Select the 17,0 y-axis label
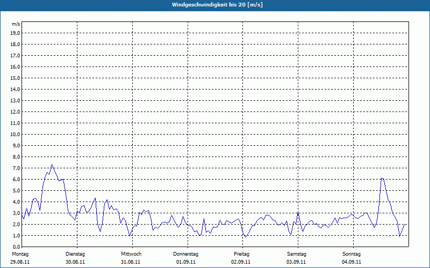Viewport: 430px width, 268px height. pyautogui.click(x=15, y=56)
